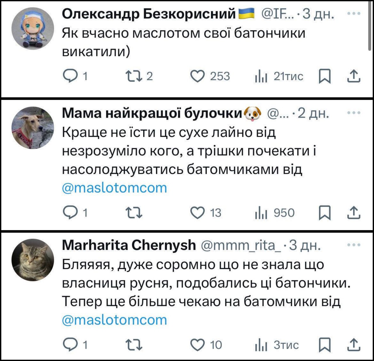
Task: Open @maslotomcom mention in Marharita Chernysh's tweet
Action: (x=114, y=320)
